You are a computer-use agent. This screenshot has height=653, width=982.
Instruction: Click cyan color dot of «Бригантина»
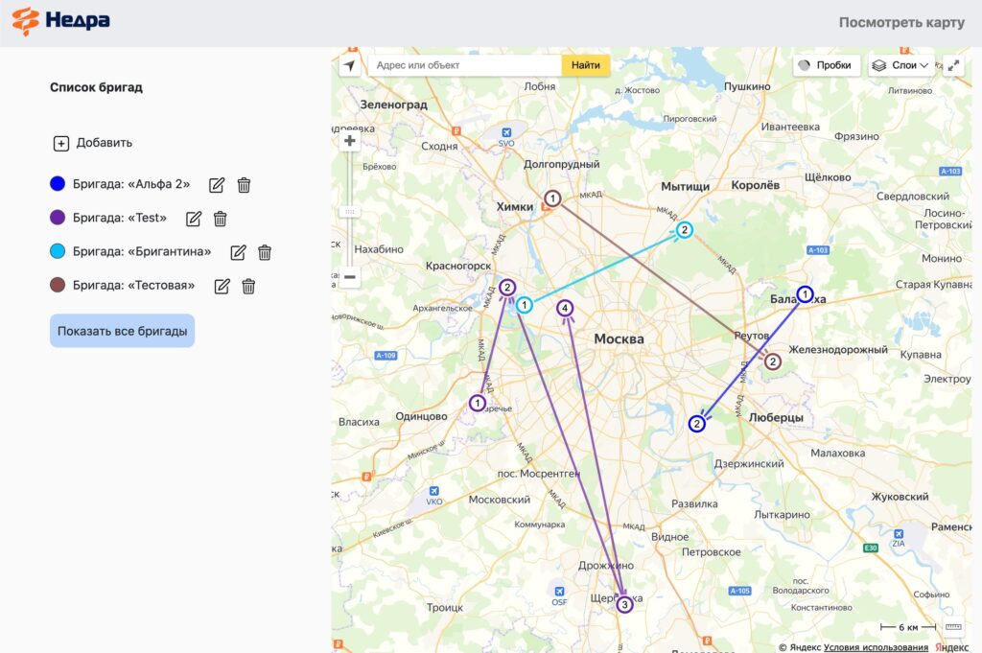(58, 251)
